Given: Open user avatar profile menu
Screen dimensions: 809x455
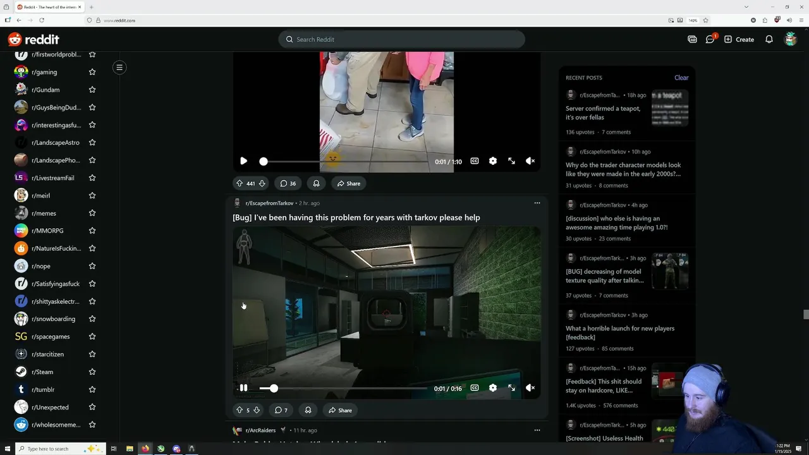Looking at the screenshot, I should point(790,39).
